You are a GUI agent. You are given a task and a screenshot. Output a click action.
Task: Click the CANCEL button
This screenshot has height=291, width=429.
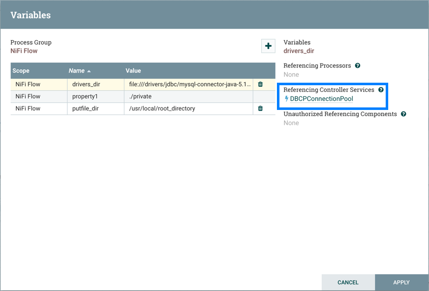click(348, 282)
